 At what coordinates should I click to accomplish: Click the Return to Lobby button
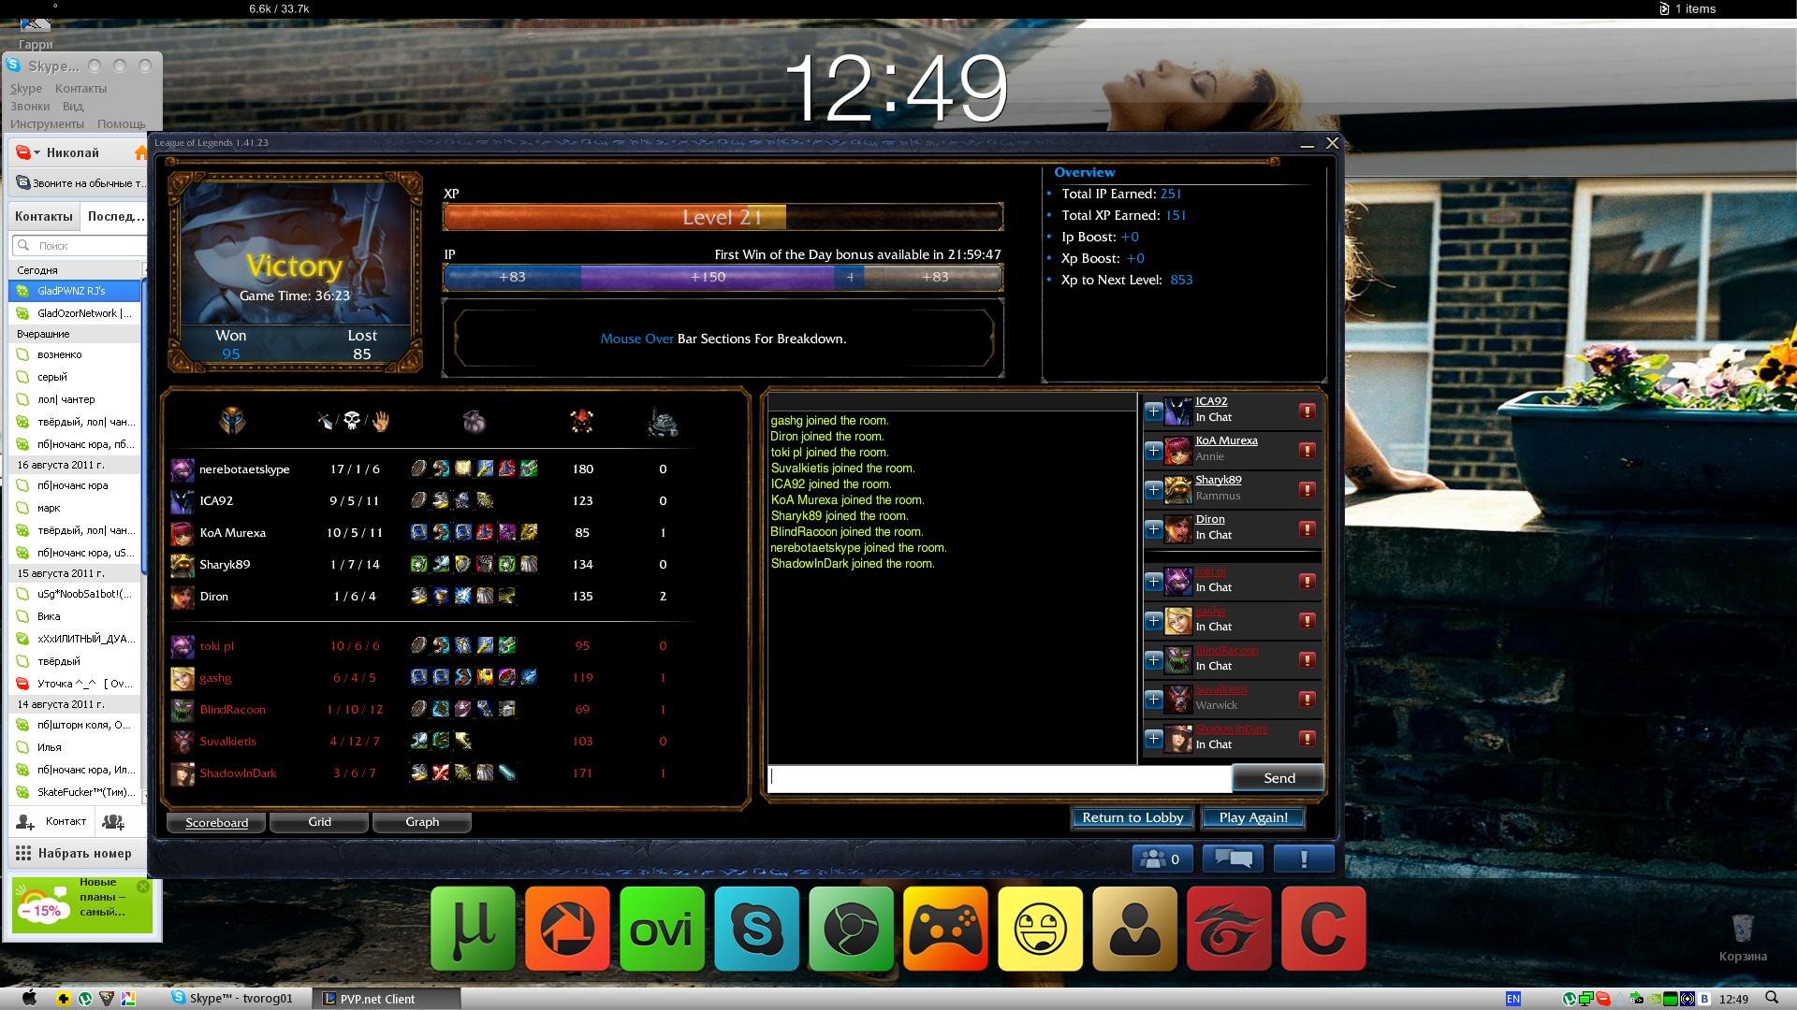(1132, 817)
